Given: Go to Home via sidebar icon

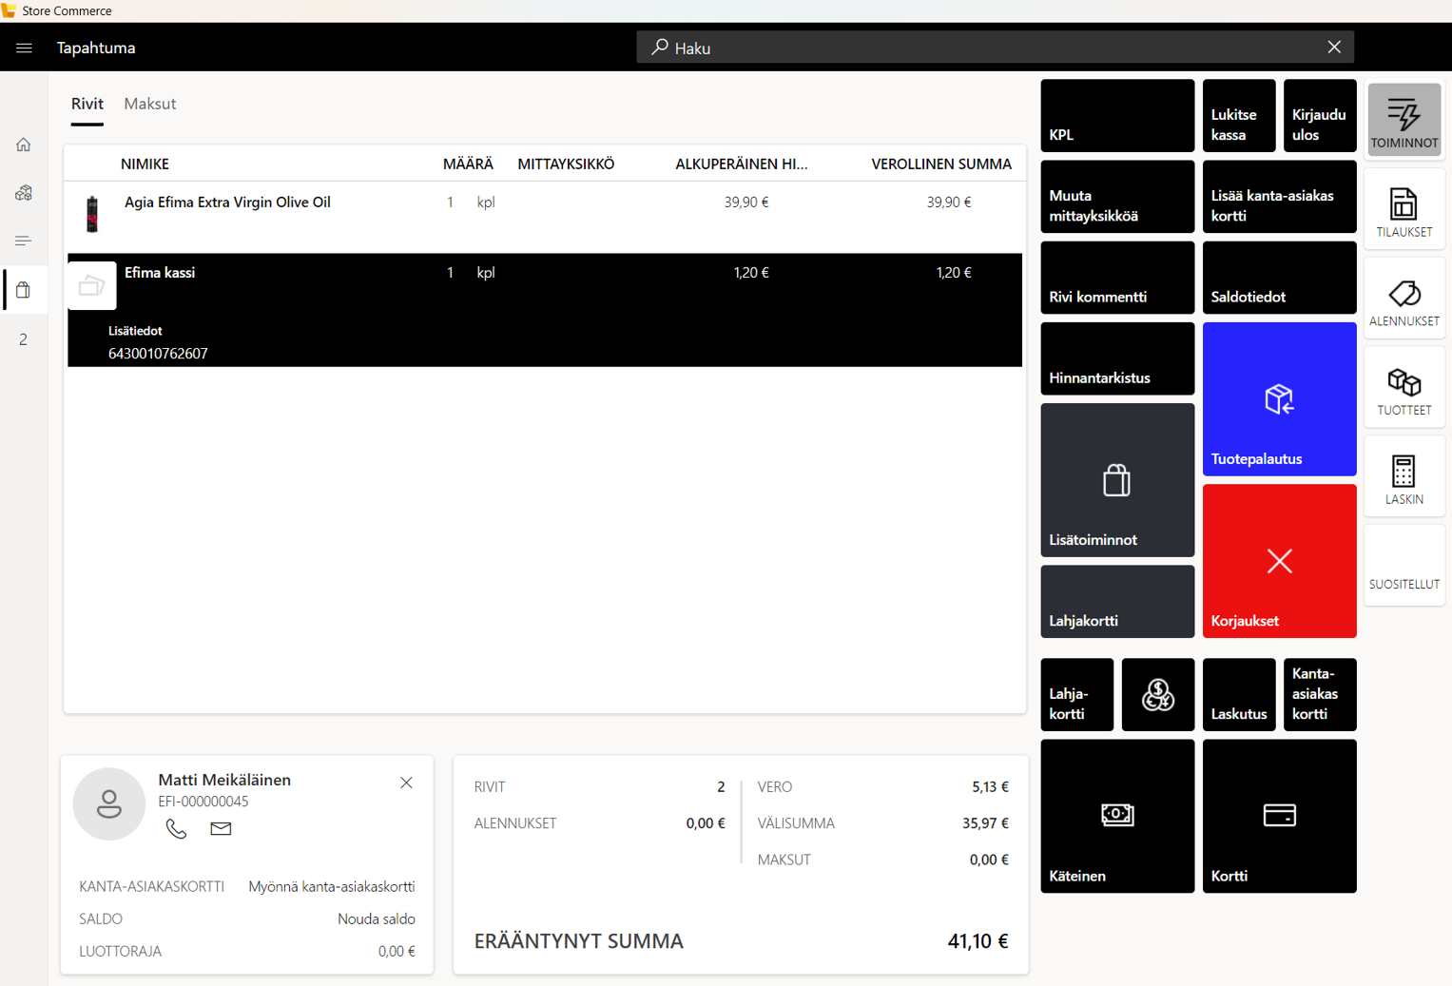Looking at the screenshot, I should (24, 145).
